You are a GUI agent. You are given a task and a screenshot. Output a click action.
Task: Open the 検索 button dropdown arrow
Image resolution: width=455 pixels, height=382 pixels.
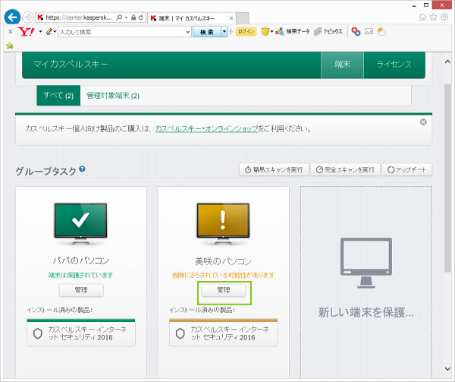(x=224, y=32)
